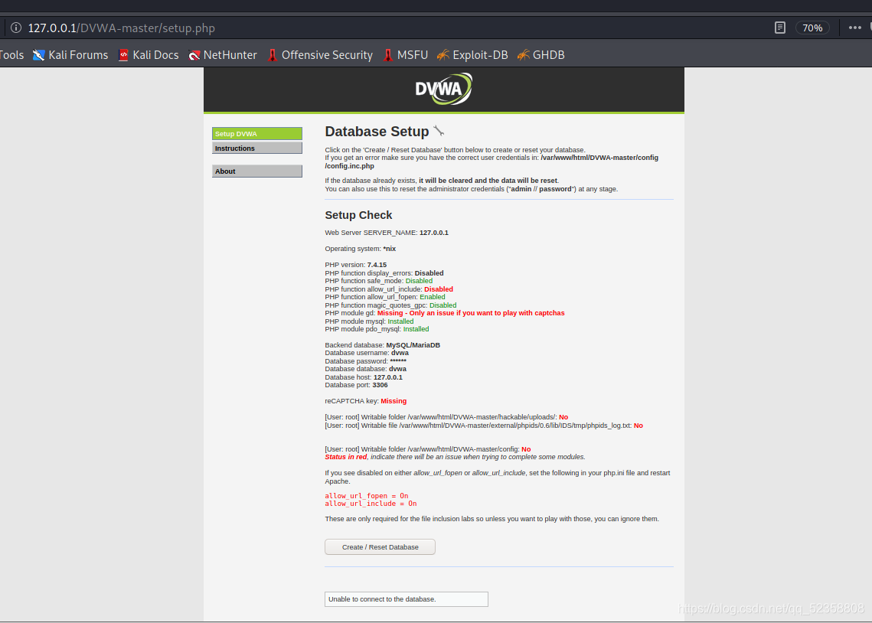Image resolution: width=872 pixels, height=623 pixels.
Task: Click Disabled status for safe_mode
Action: point(419,281)
